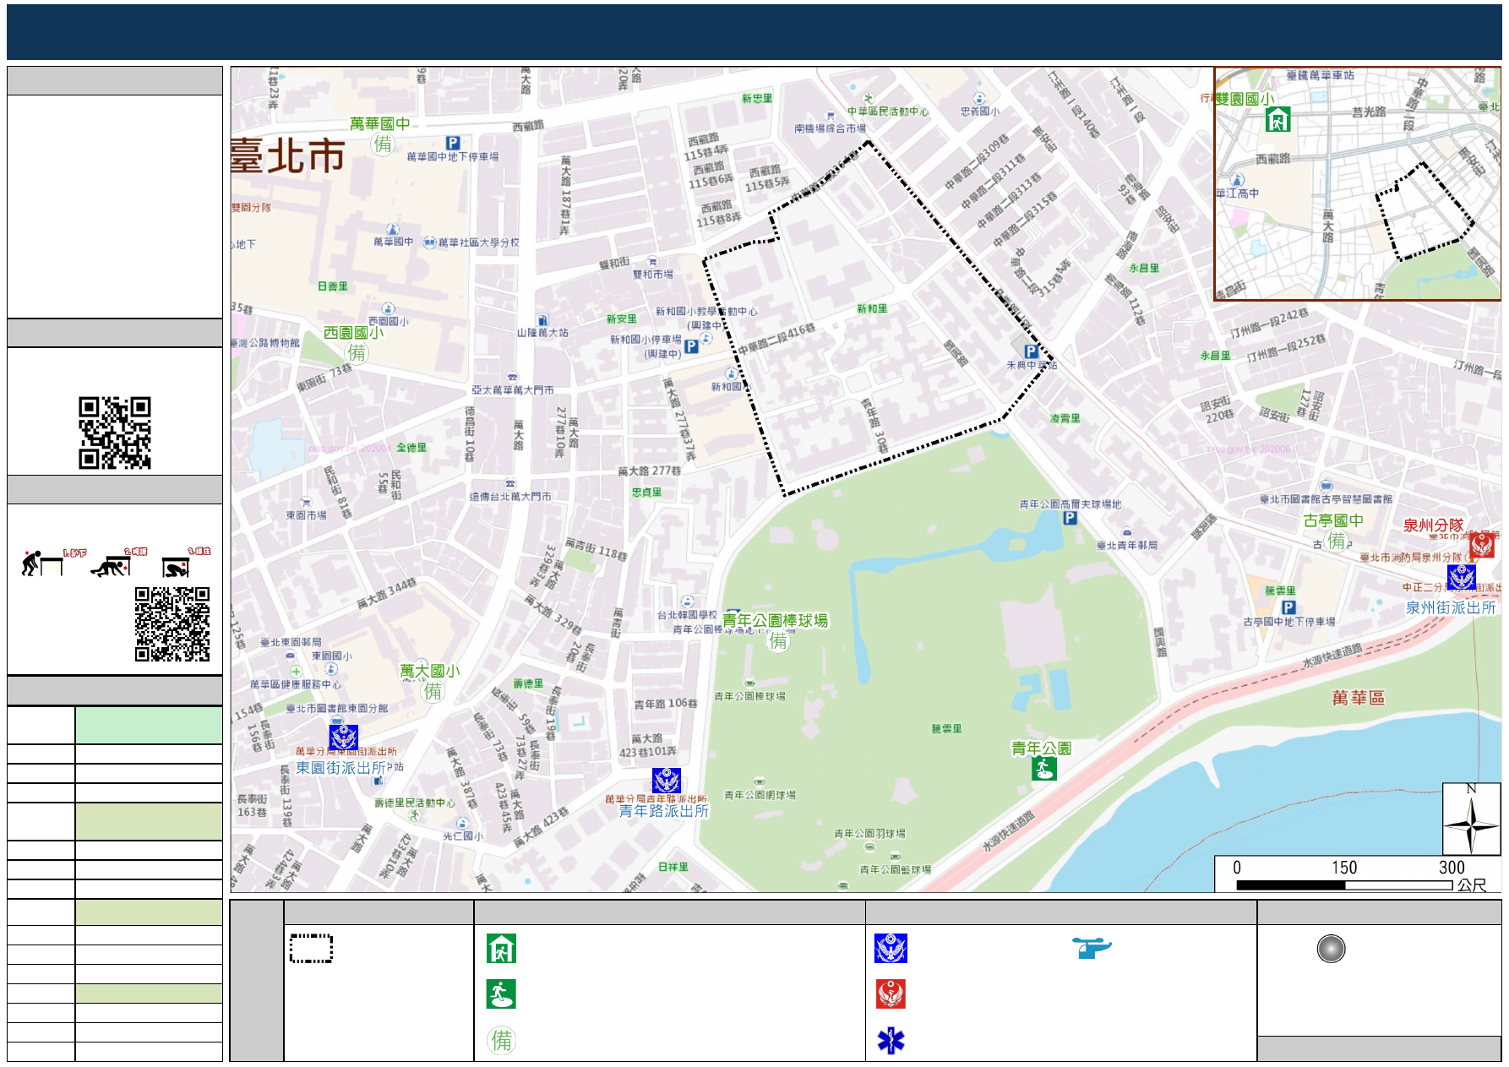The width and height of the screenshot is (1509, 1067).
Task: Select the 備 marker below 西園國小
Action: (x=357, y=352)
